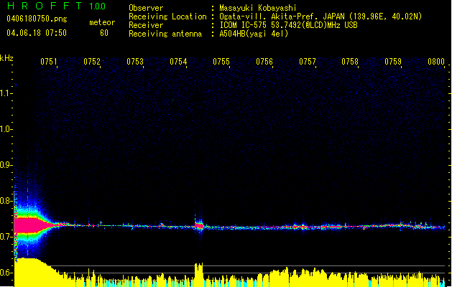Image resolution: width=452 pixels, height=287 pixels.
Task: Click the 0.9 kHz axis label
Action: [x=6, y=165]
